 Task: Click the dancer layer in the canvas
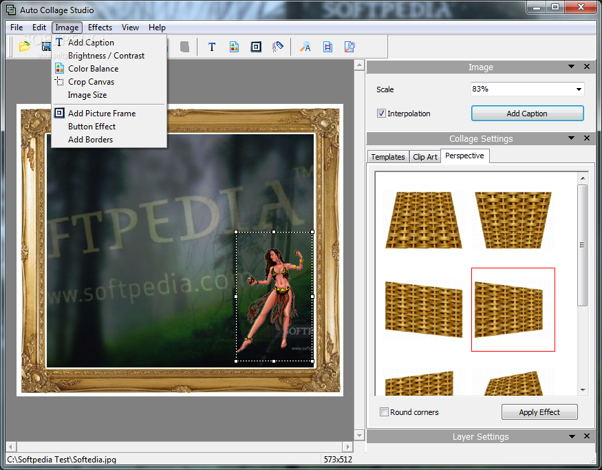click(x=274, y=297)
